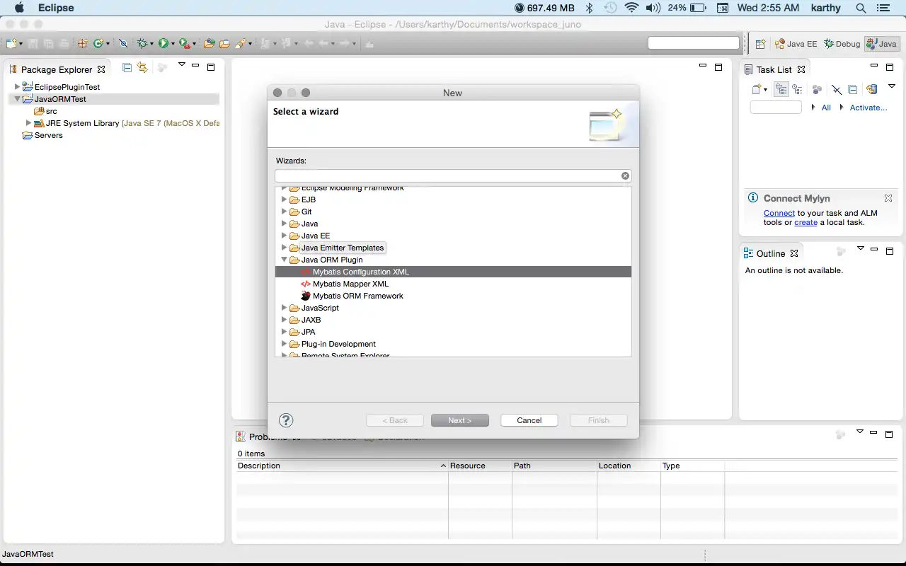Click the Task List find field
Viewport: 906px width, 566px height.
click(776, 108)
